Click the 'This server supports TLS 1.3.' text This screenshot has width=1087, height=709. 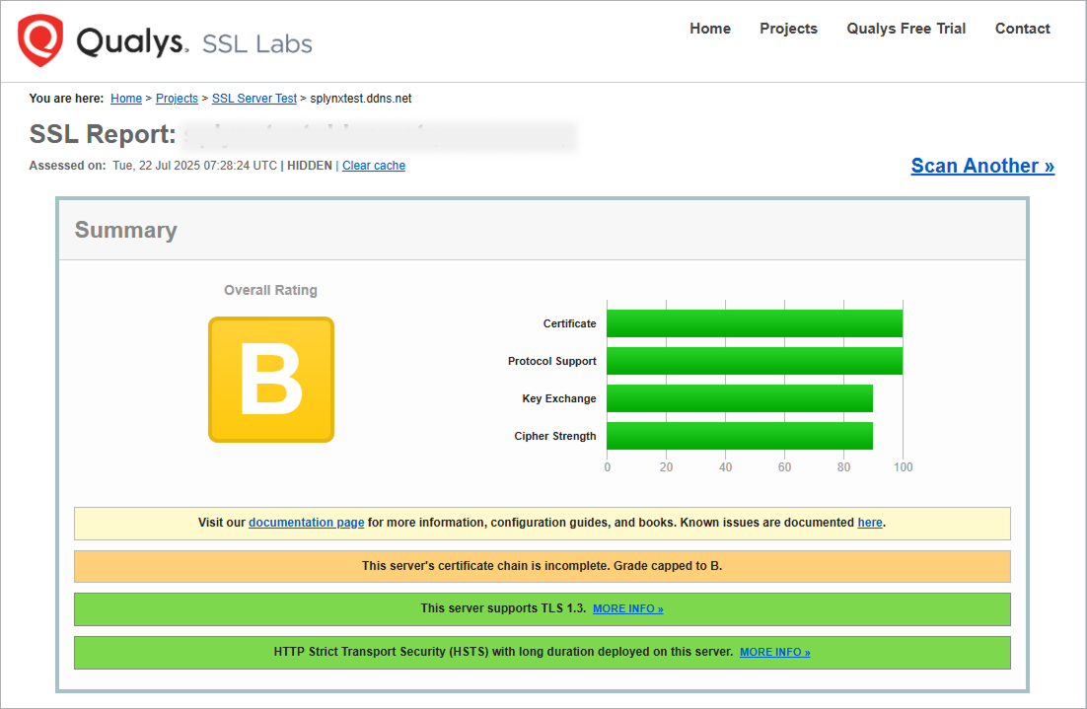[x=503, y=608]
